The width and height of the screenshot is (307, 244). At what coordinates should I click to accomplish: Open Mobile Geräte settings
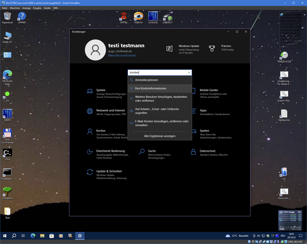210,93
